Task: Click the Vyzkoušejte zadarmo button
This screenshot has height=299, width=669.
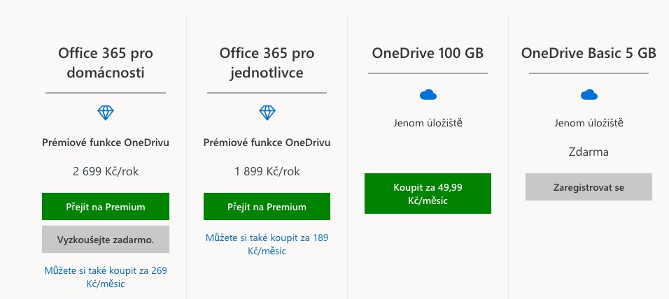Action: point(106,239)
